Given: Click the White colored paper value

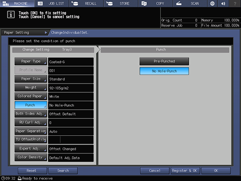Looking at the screenshot, I should [71, 97].
